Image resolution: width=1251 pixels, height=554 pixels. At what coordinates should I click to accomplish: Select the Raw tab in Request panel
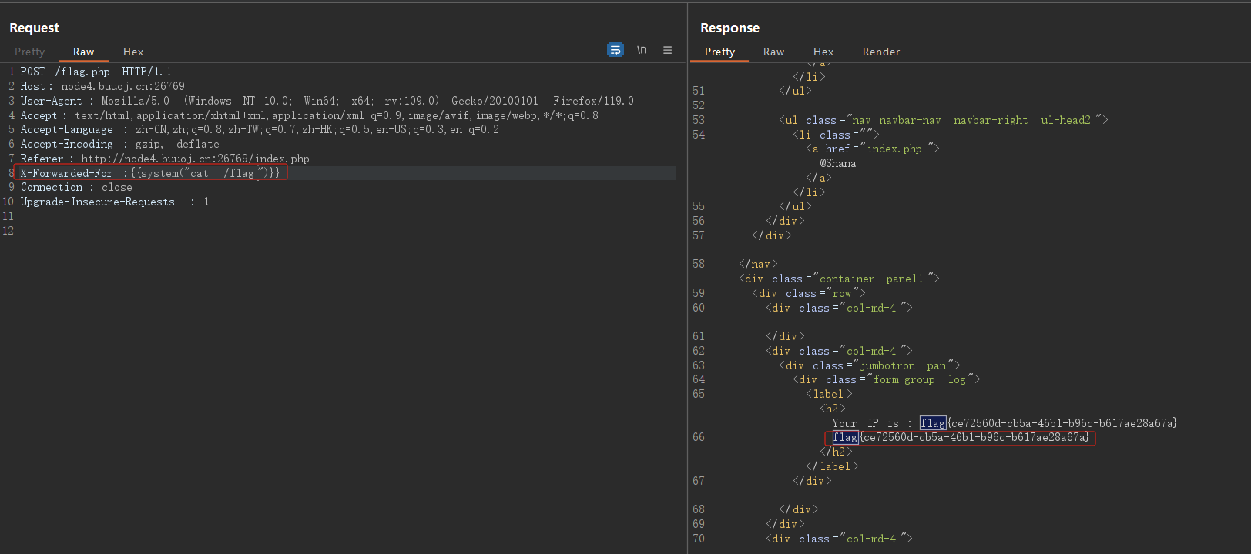coord(83,52)
